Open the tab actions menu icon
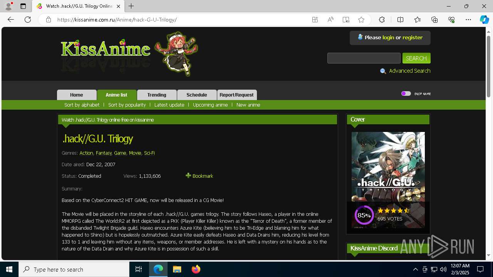The width and height of the screenshot is (493, 277). 23,6
